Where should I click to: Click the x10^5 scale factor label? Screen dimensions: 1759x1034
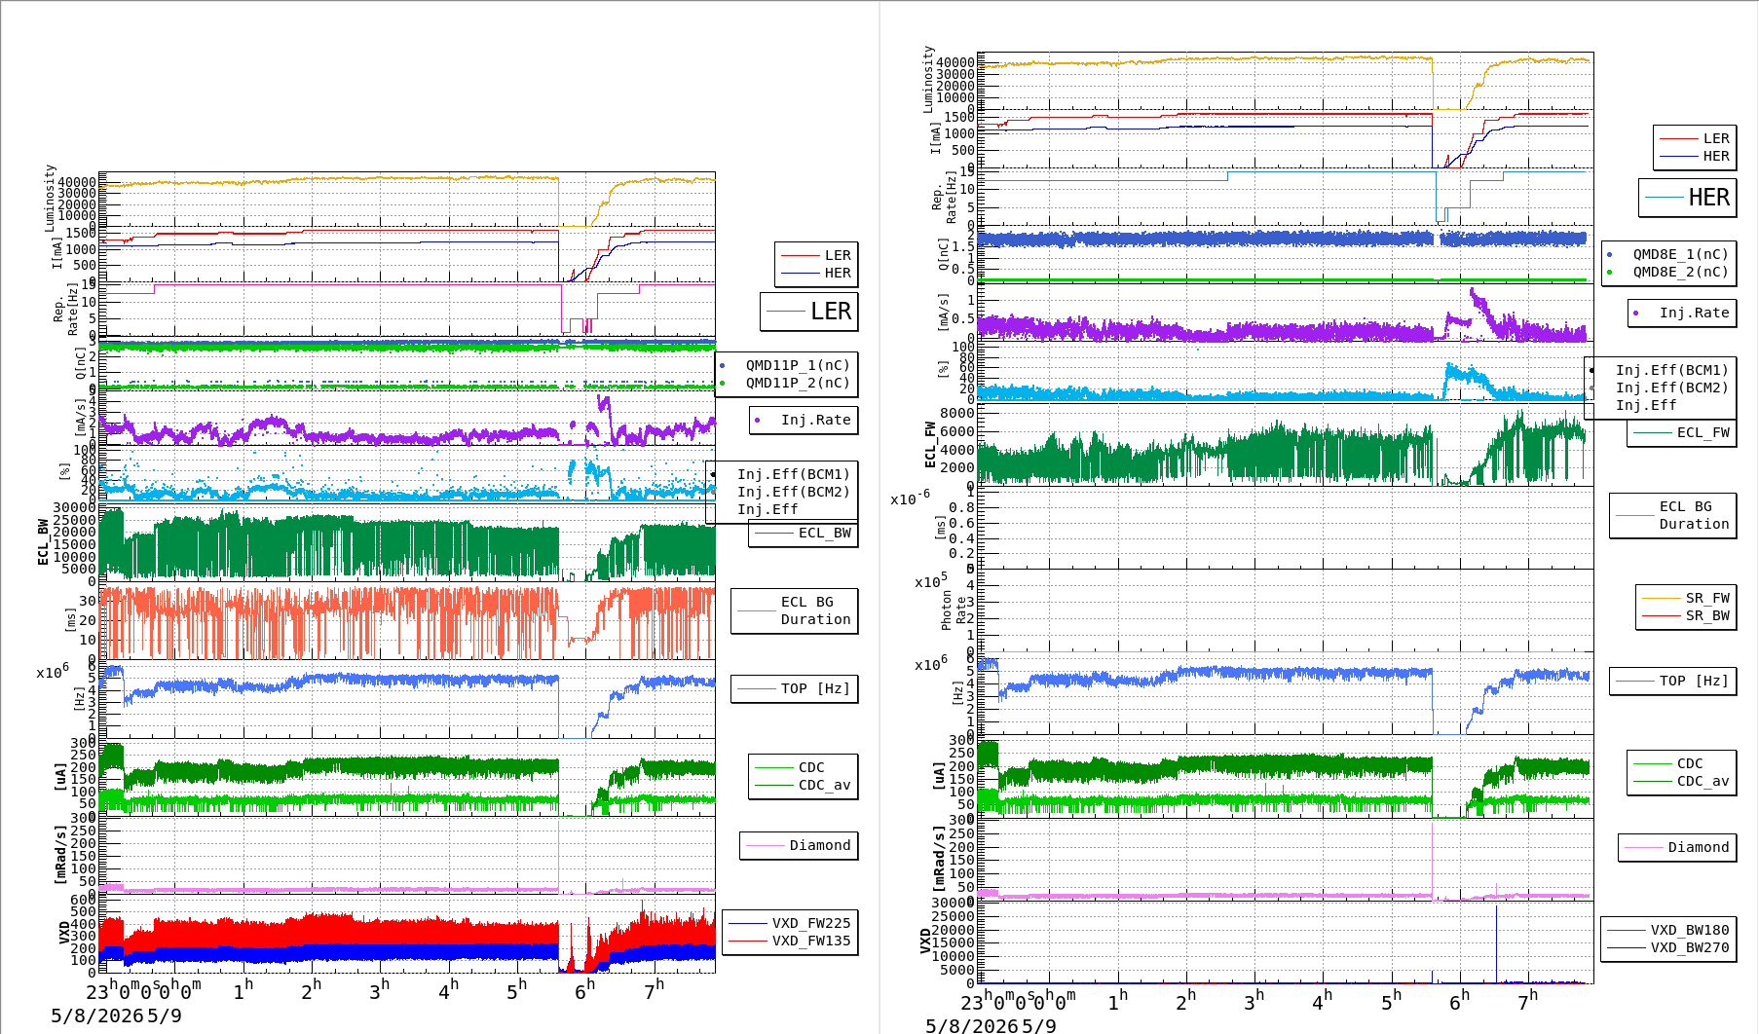click(x=930, y=581)
